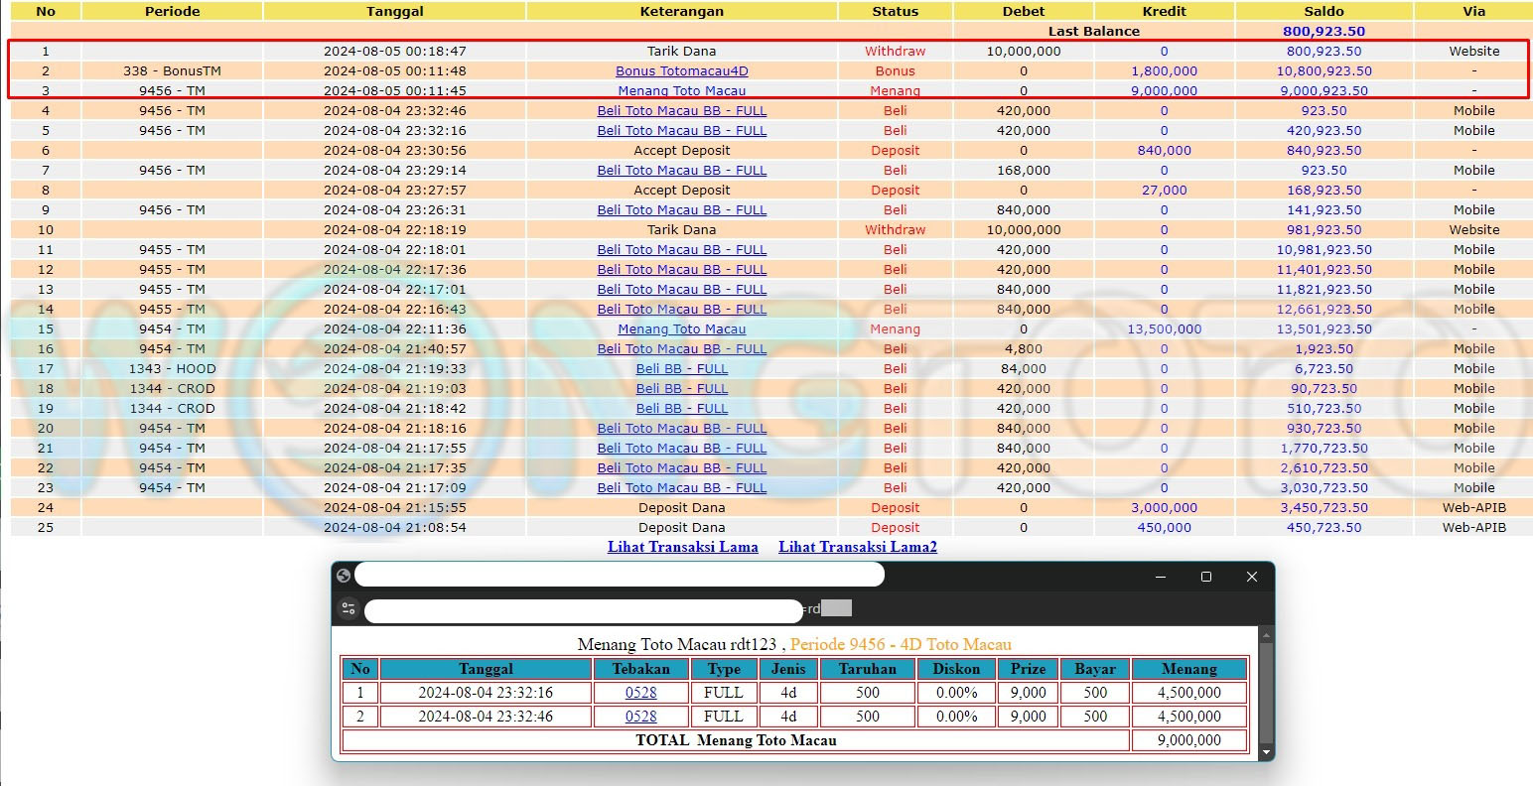This screenshot has height=786, width=1533.
Task: Open Beli BB - FULL link in row 17
Action: [x=682, y=369]
